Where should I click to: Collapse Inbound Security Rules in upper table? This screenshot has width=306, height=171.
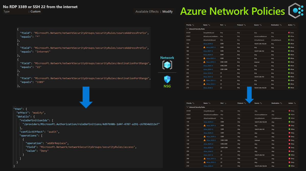[187, 29]
